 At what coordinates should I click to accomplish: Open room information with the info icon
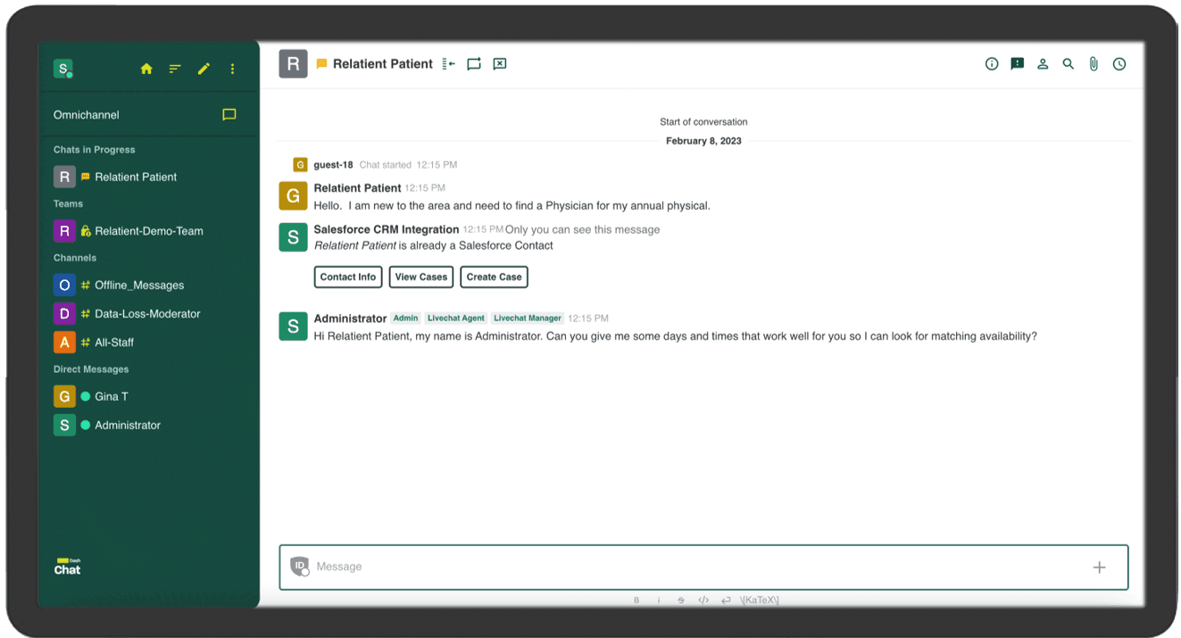[x=992, y=63]
